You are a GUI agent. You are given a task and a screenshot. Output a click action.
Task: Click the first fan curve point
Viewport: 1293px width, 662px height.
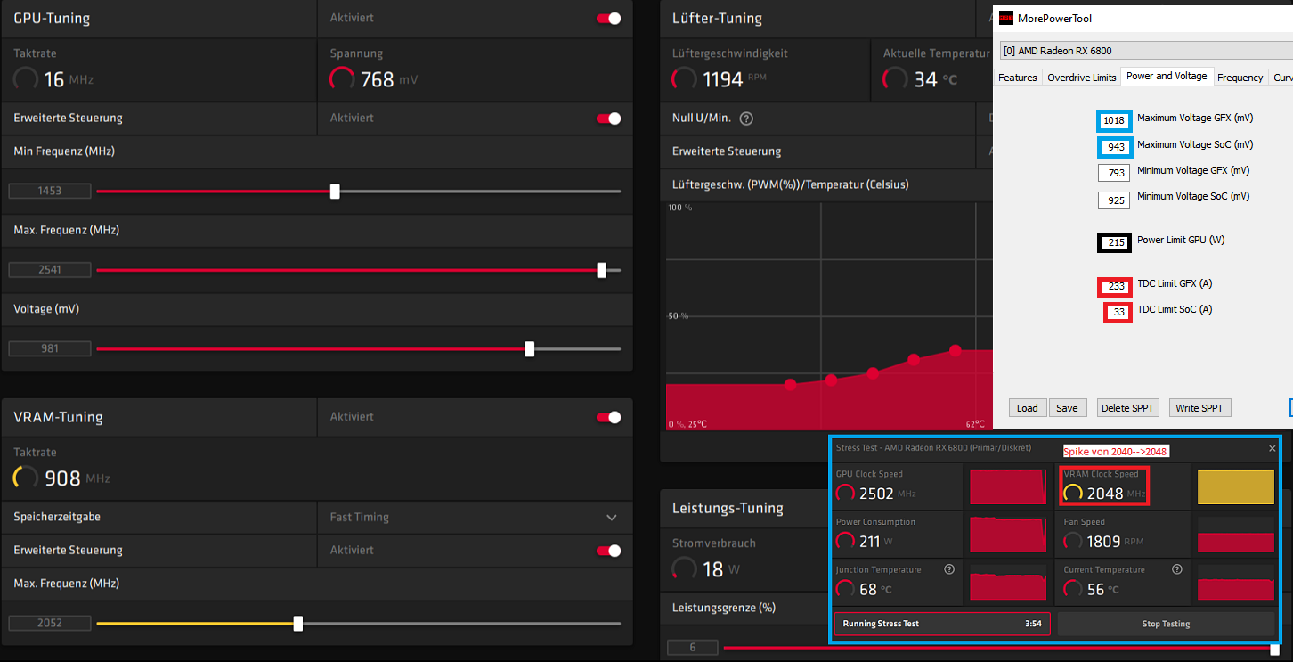[790, 385]
